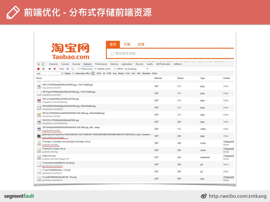
Task: Select the 天猫 search tab
Action: tap(127, 44)
